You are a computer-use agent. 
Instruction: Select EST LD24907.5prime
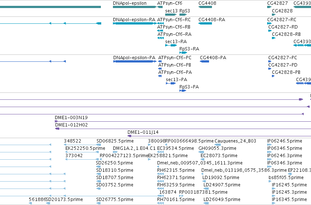(206, 189)
